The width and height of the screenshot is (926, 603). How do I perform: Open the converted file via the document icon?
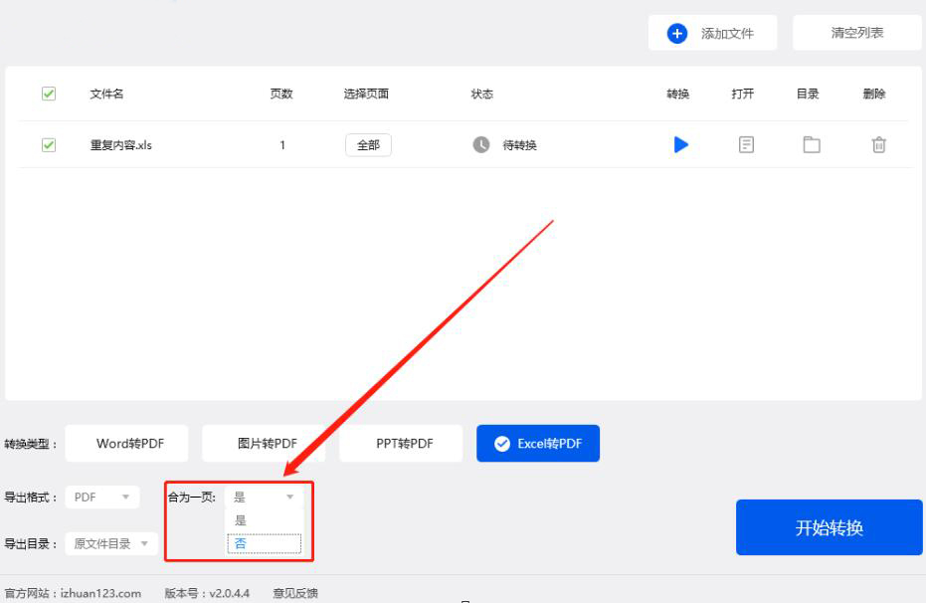click(x=746, y=144)
